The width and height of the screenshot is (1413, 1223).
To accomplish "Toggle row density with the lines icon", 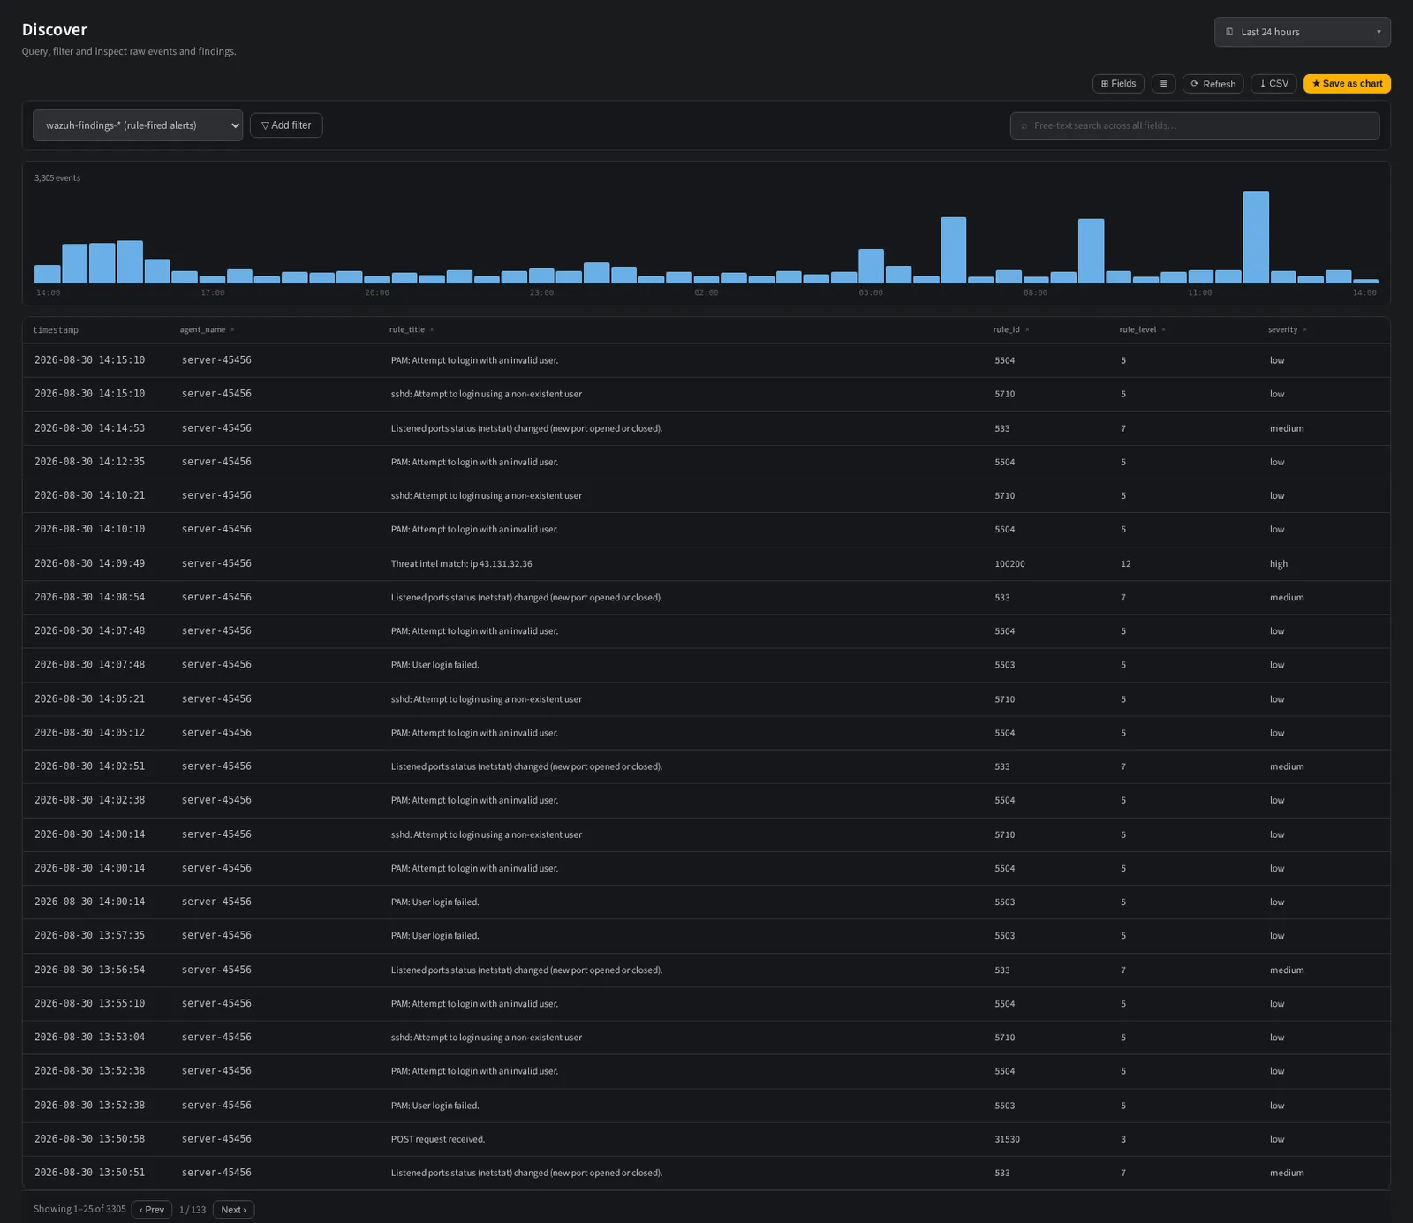I will pos(1163,84).
